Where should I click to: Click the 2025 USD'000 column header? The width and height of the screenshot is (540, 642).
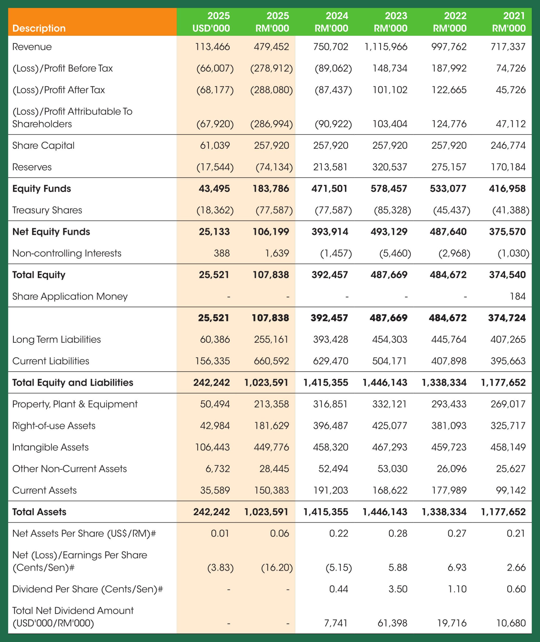(211, 22)
